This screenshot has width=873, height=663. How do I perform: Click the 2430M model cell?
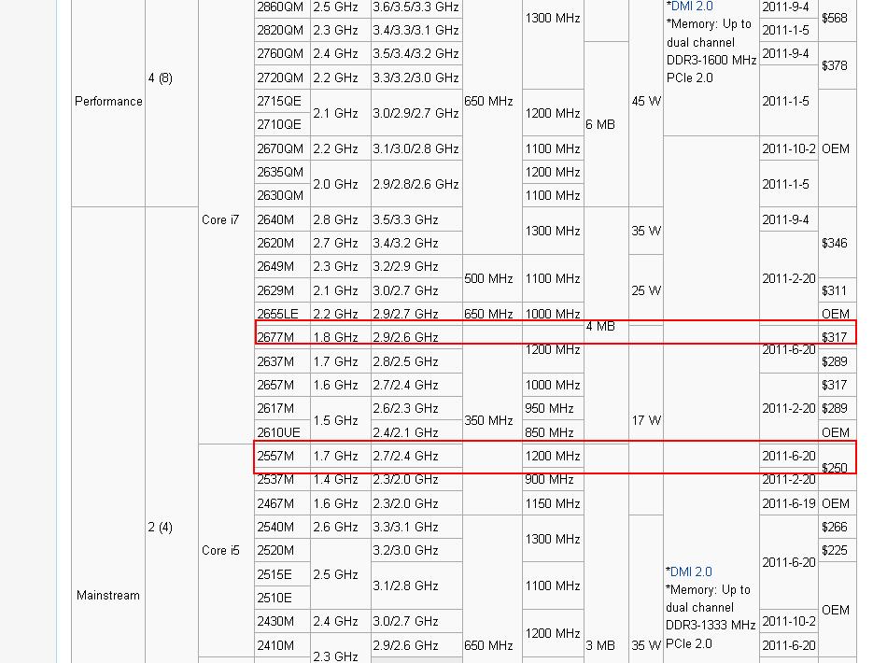[282, 621]
